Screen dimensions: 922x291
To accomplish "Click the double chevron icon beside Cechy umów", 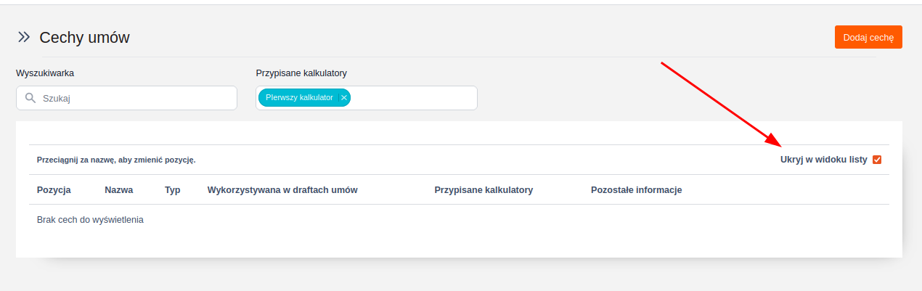I will [x=24, y=37].
